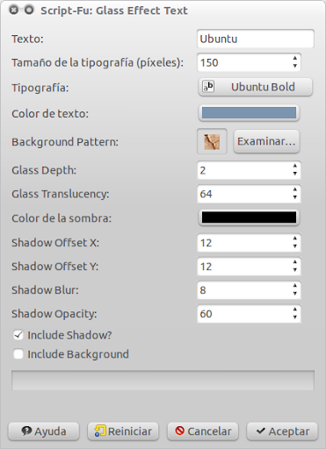Enable the Include Background checkbox
This screenshot has height=449, width=326.
coord(18,354)
